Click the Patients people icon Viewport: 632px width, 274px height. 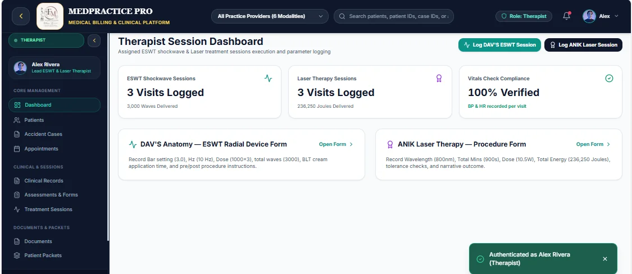point(17,120)
